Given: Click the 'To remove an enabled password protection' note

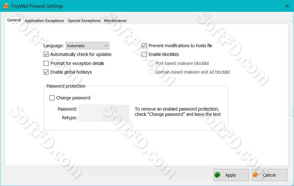Looking at the screenshot, I should point(178,111).
